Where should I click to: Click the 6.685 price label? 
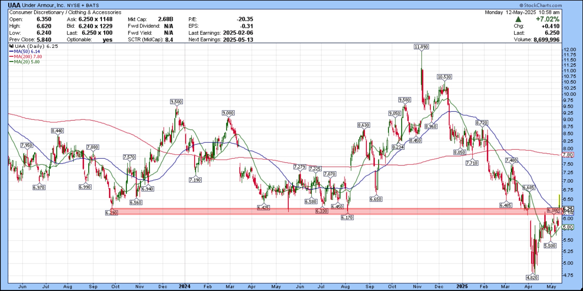pyautogui.click(x=529, y=187)
